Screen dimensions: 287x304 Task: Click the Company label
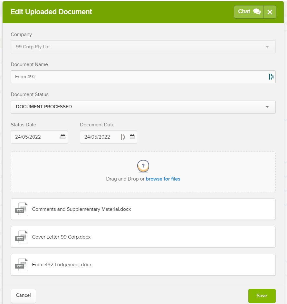[x=21, y=34]
